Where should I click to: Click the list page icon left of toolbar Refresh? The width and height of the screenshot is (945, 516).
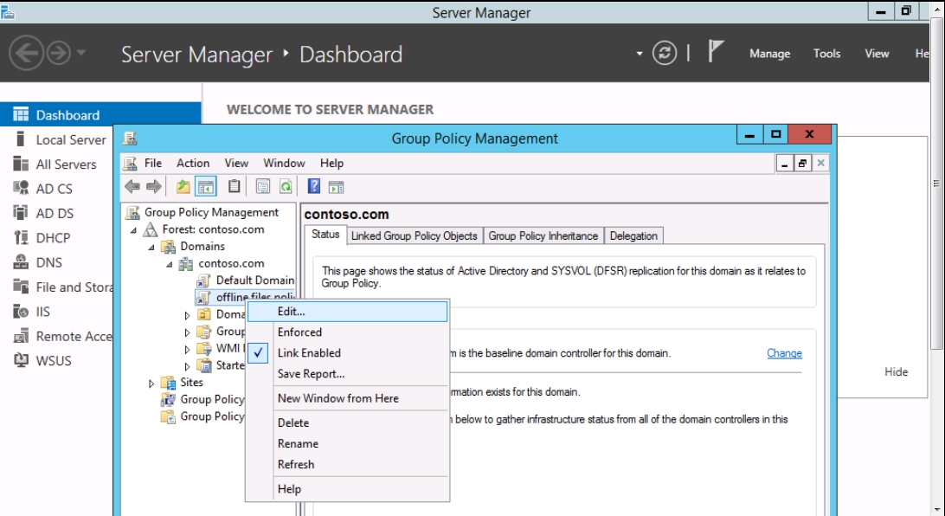[x=263, y=187]
